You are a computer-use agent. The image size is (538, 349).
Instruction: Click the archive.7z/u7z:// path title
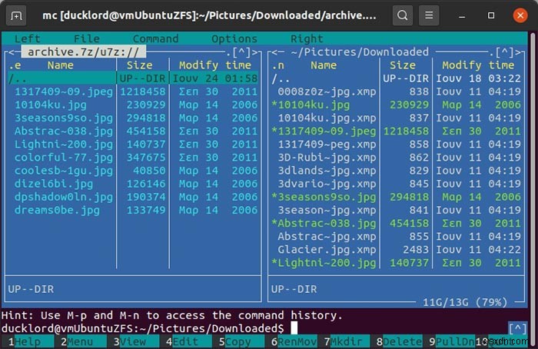(83, 52)
